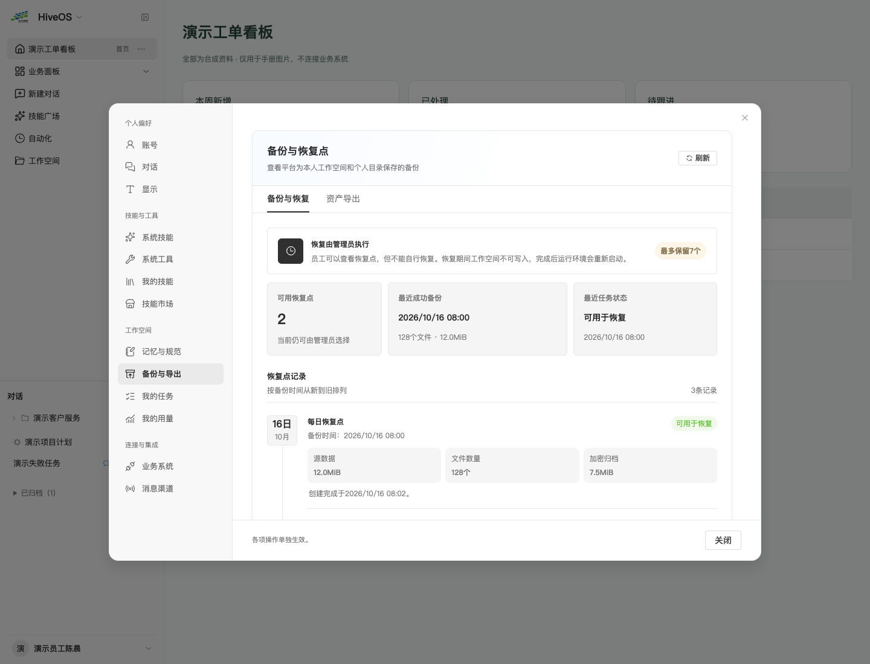Viewport: 870px width, 664px height.
Task: Open more options for 演示工单看板
Action: pyautogui.click(x=141, y=49)
